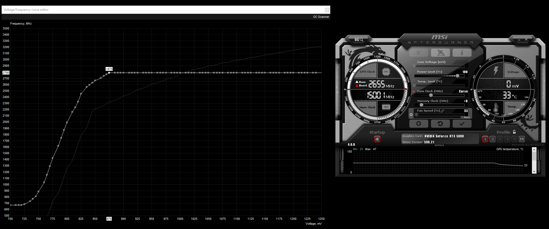The width and height of the screenshot is (549, 229).
Task: Click the 2655 MHz base clock readout
Action: pyautogui.click(x=381, y=84)
